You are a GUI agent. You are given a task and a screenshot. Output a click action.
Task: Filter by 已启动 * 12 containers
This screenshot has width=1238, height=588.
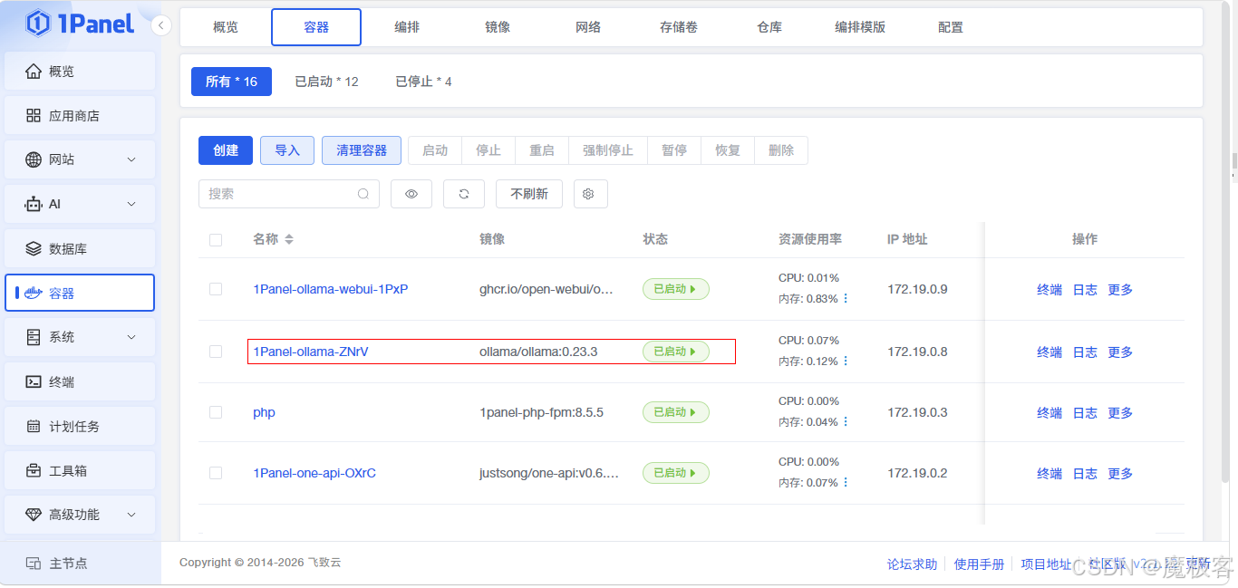[326, 82]
